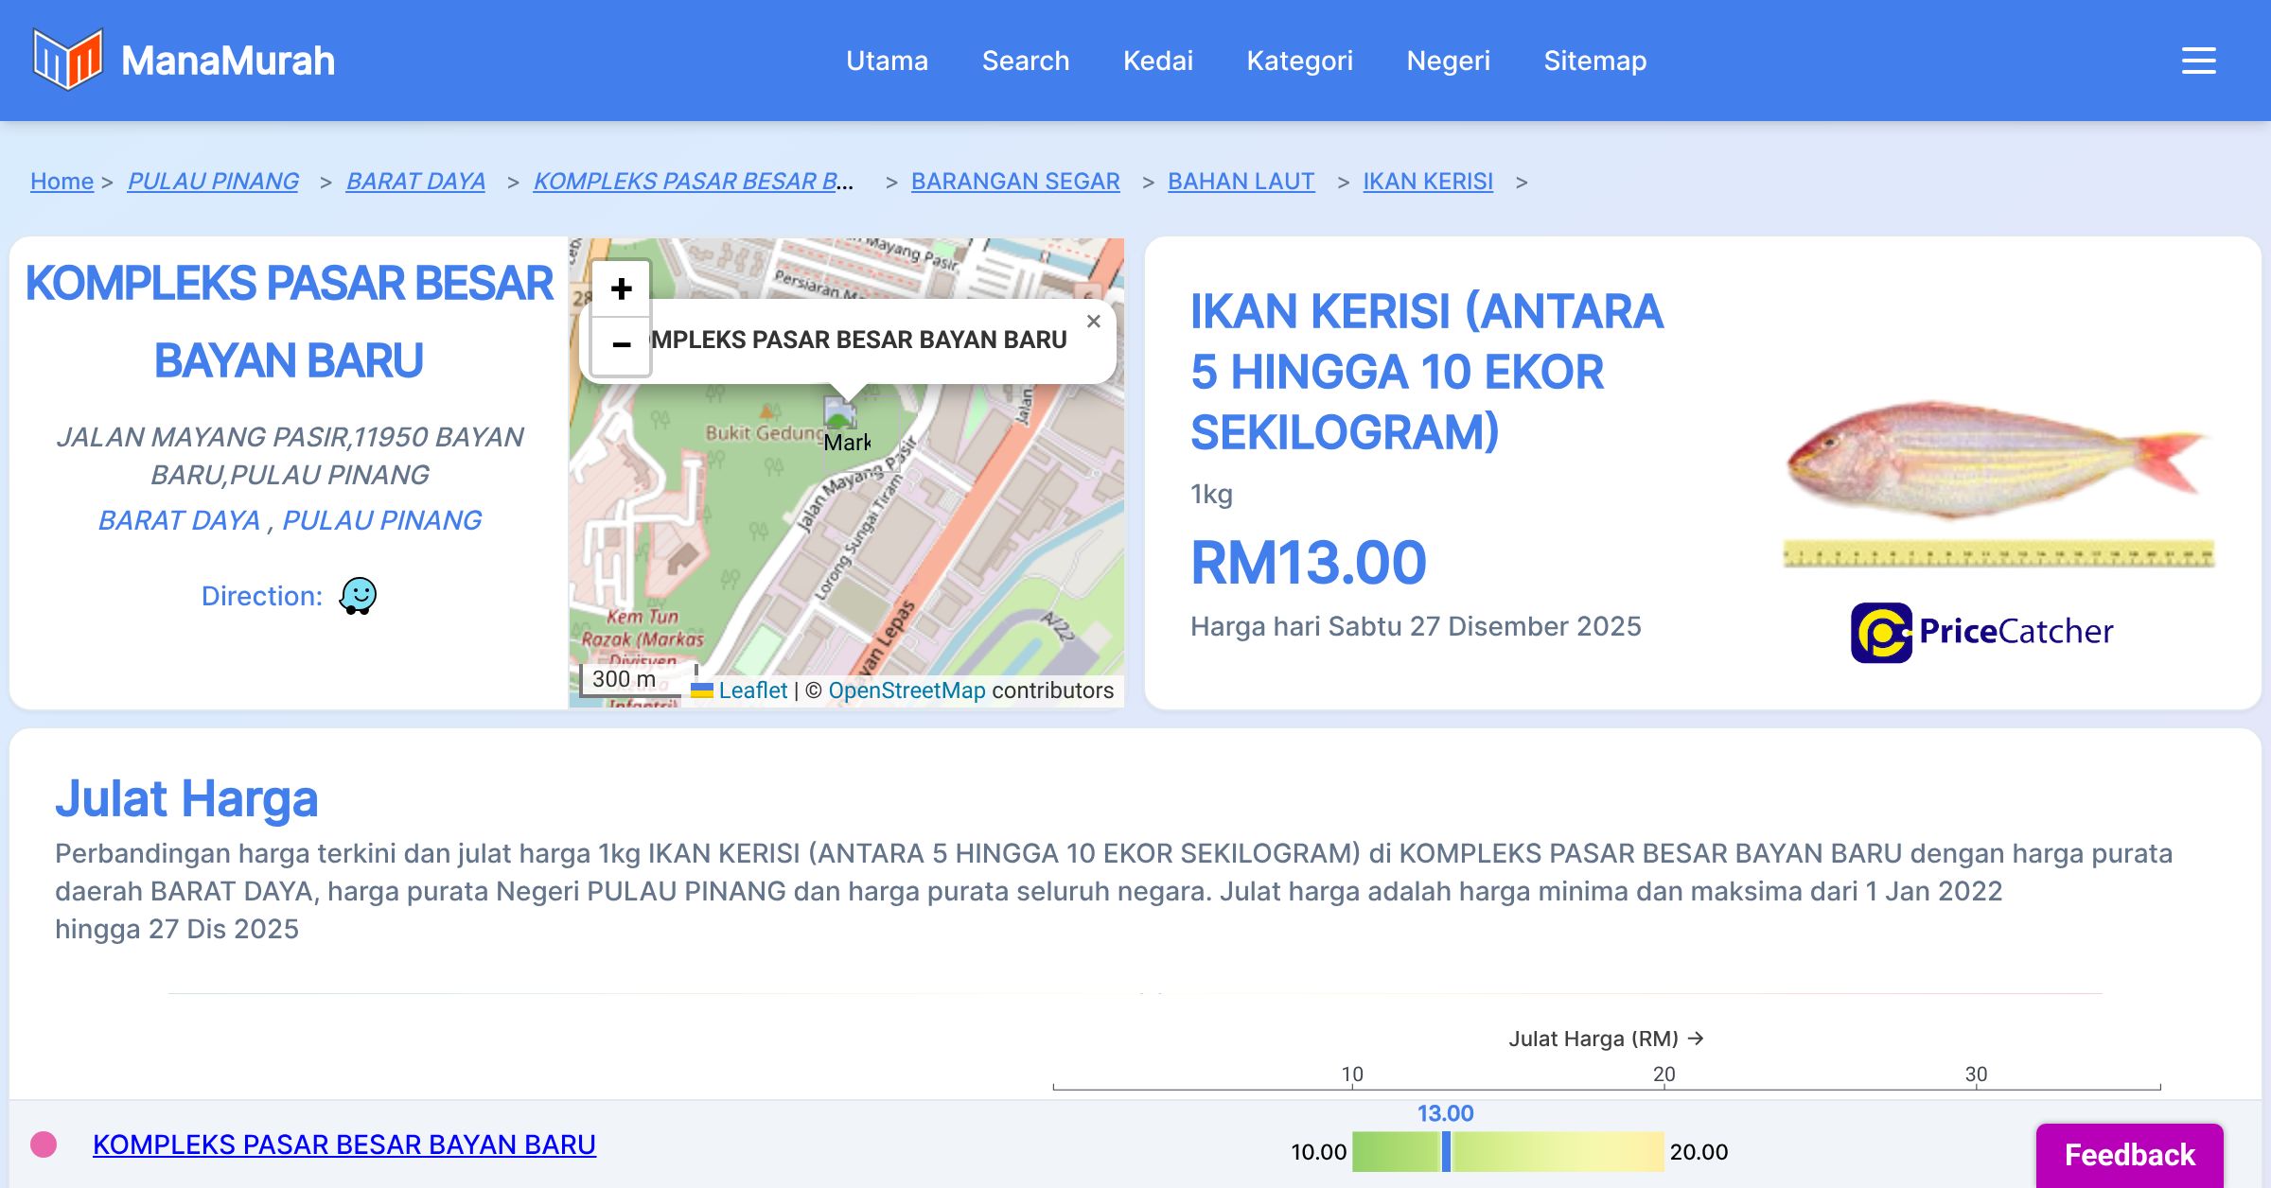This screenshot has width=2271, height=1188.
Task: Open the OpenStreetMap attribution link
Action: [x=907, y=690]
